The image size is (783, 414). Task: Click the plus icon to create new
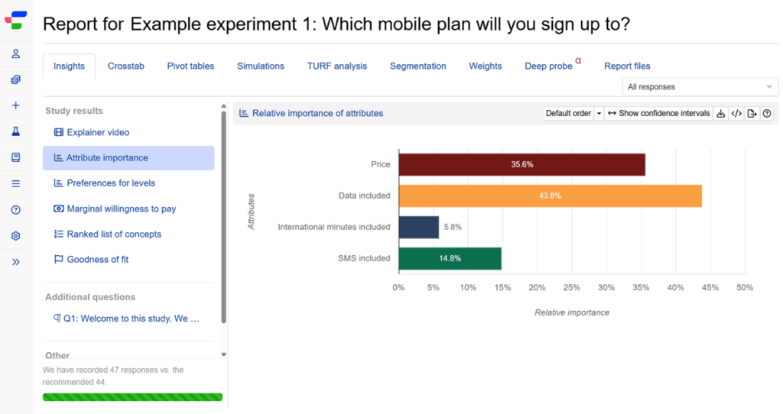tap(16, 105)
